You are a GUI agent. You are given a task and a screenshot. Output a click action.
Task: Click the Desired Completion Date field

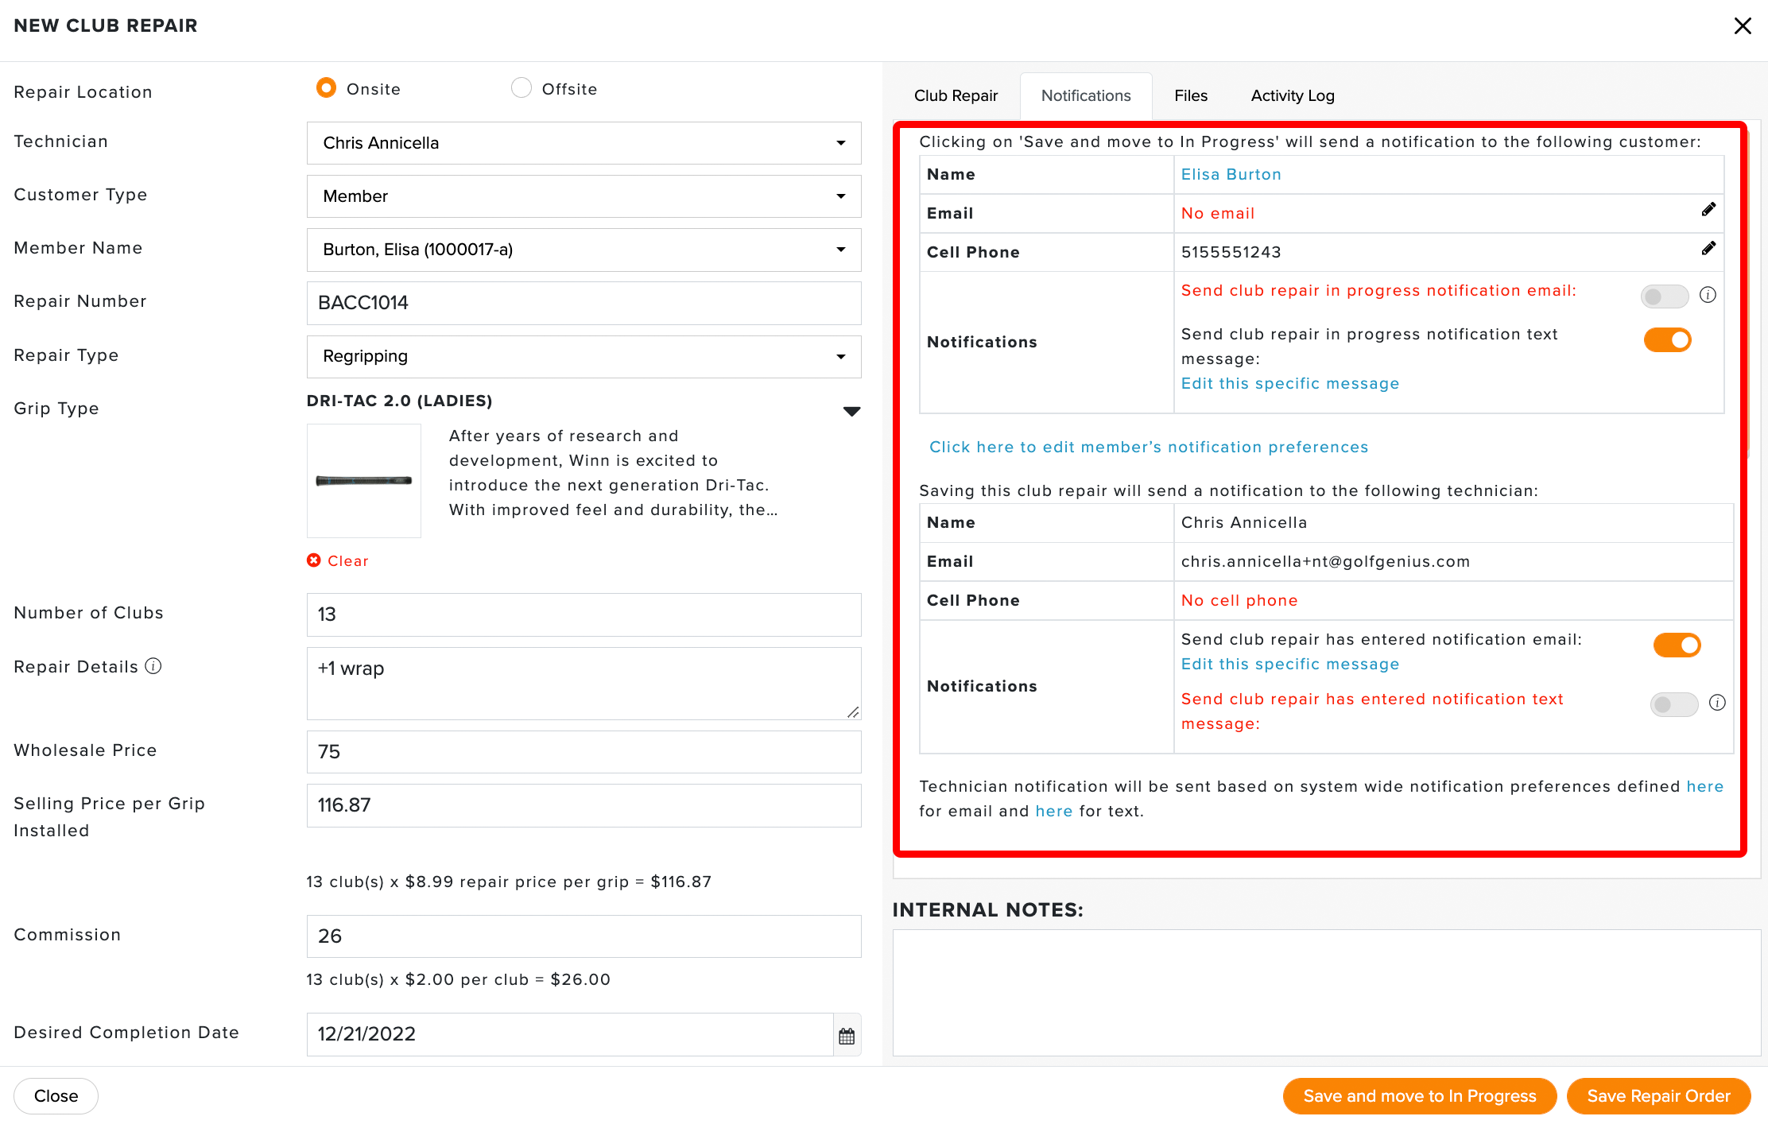coord(570,1034)
